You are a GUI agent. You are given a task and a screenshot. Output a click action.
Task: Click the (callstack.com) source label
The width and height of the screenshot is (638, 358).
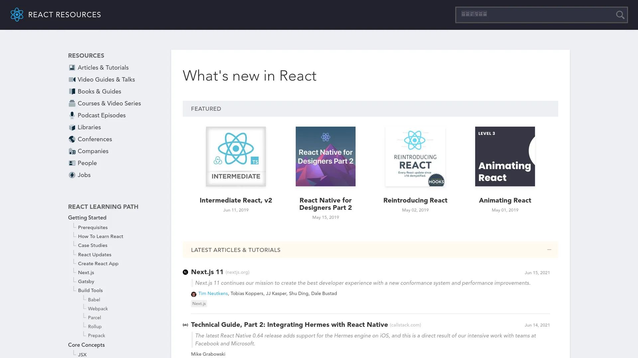point(405,325)
